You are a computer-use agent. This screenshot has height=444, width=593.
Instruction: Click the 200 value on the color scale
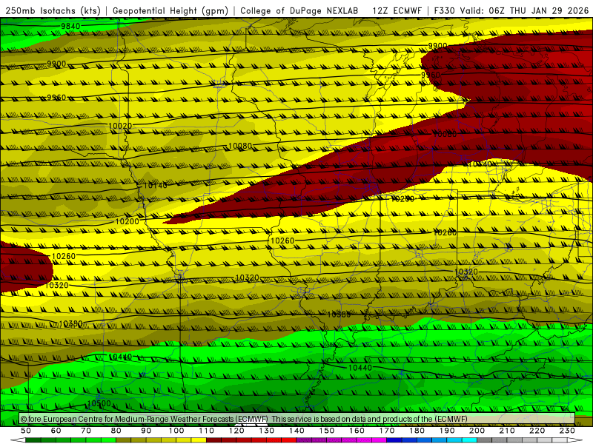click(477, 431)
